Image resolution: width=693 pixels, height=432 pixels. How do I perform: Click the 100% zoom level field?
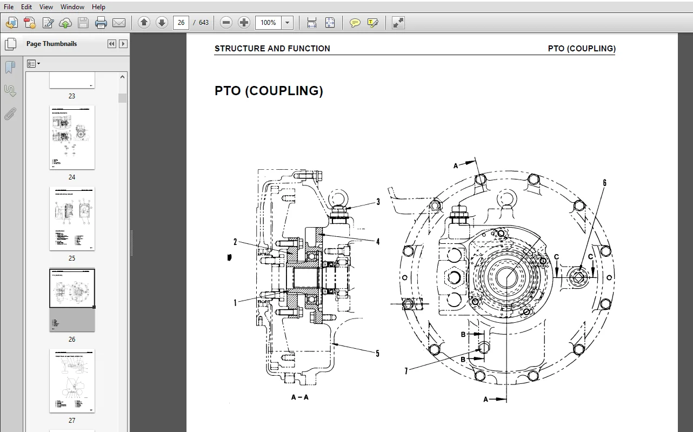click(269, 23)
